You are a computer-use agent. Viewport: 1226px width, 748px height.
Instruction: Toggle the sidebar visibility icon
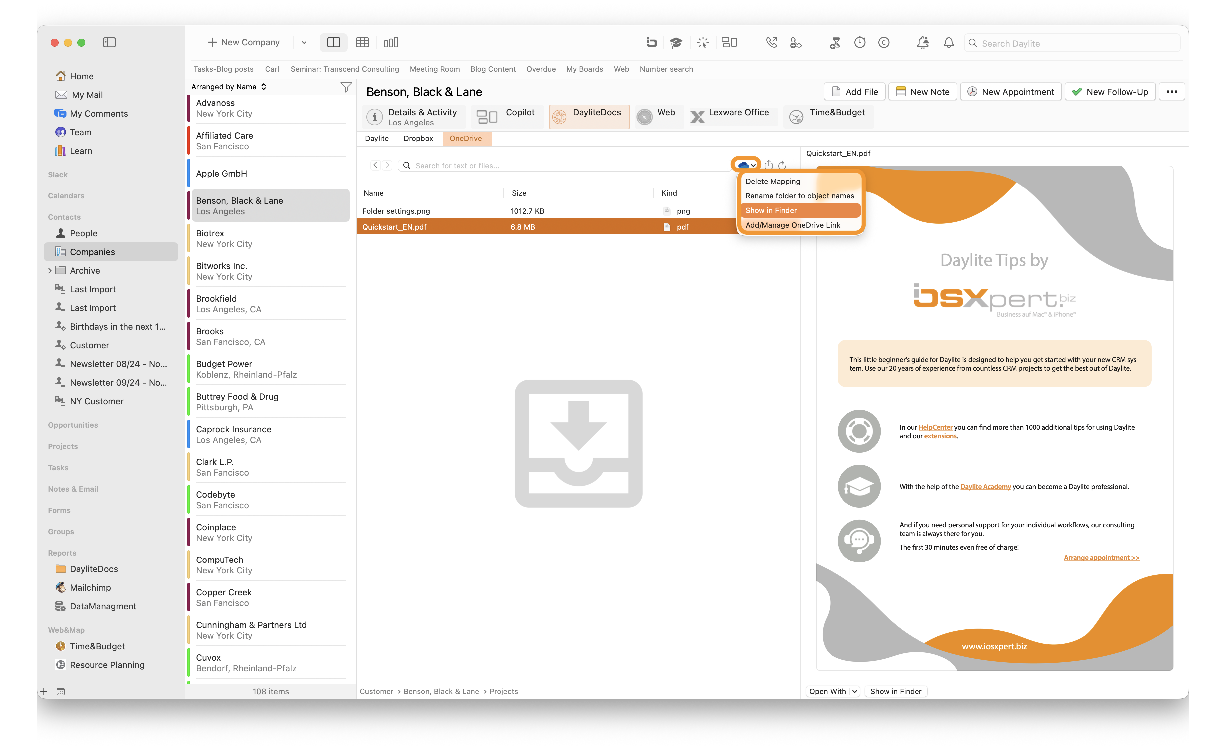click(x=109, y=42)
